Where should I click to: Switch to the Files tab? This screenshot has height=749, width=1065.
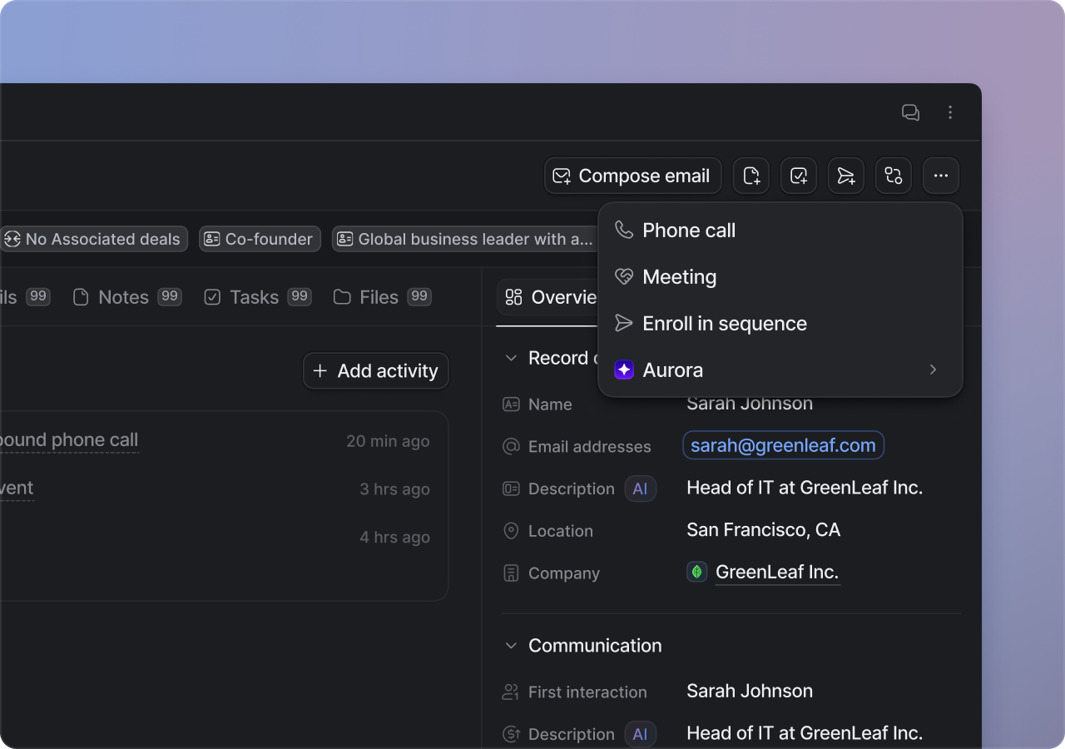click(383, 297)
